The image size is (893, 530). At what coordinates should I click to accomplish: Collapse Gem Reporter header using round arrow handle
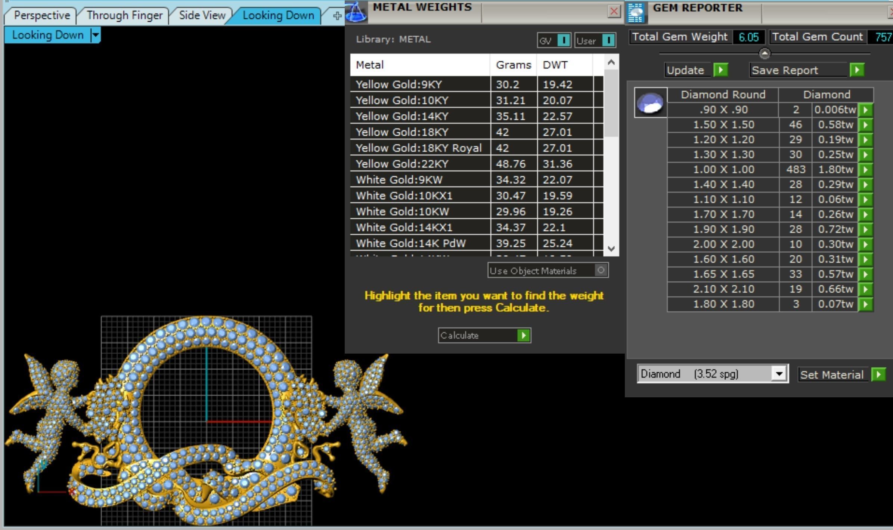click(x=765, y=54)
